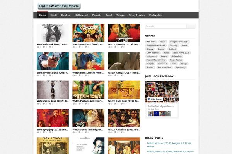This screenshot has width=232, height=154.
Task: Click the Watch Nirbaak (2015) title link
Action: [52, 44]
